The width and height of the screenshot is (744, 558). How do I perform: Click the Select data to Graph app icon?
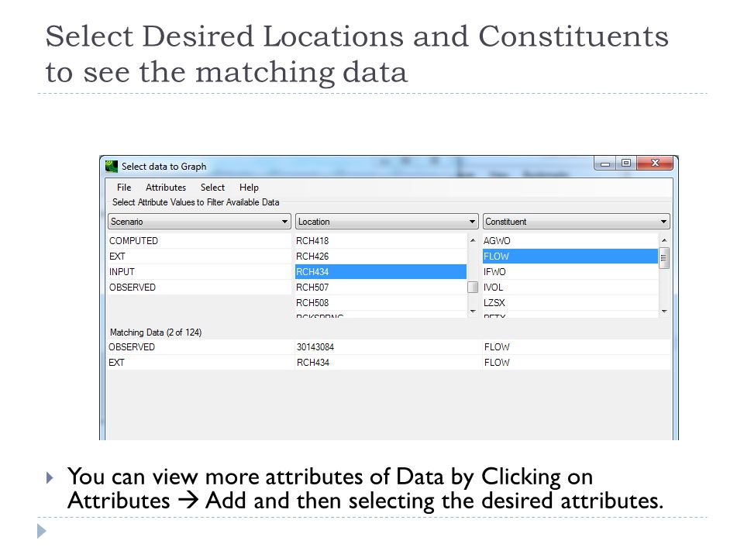pos(112,166)
